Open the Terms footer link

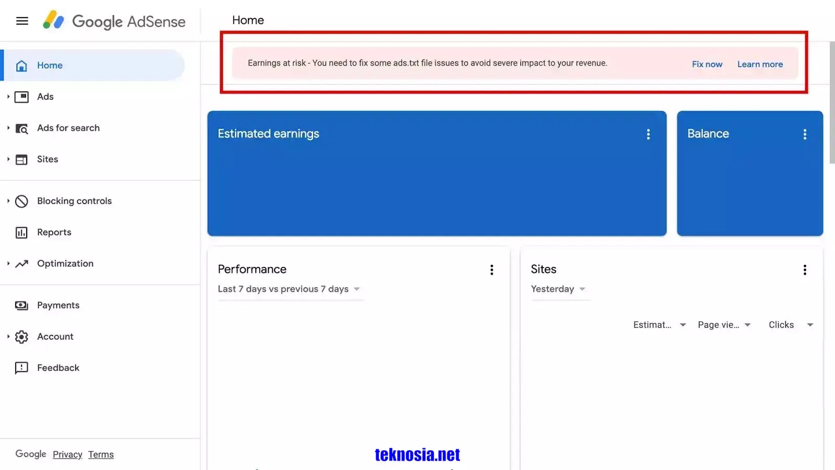[101, 454]
